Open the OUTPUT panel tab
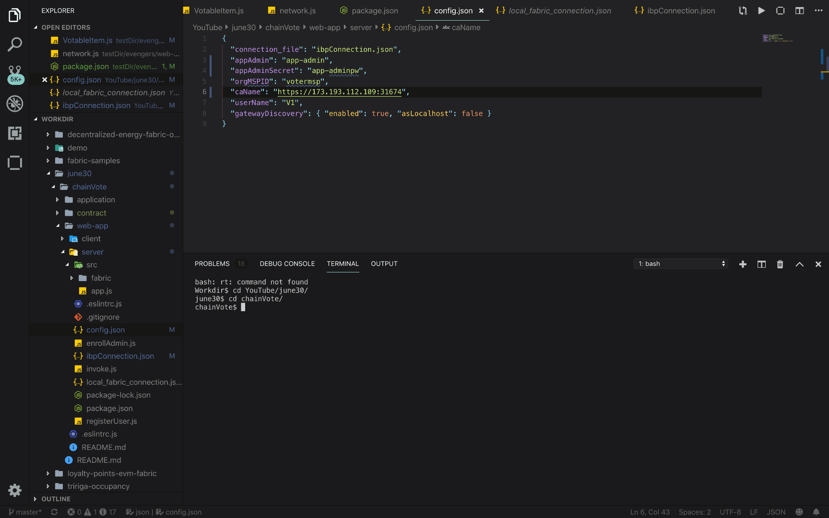This screenshot has width=829, height=518. click(384, 264)
